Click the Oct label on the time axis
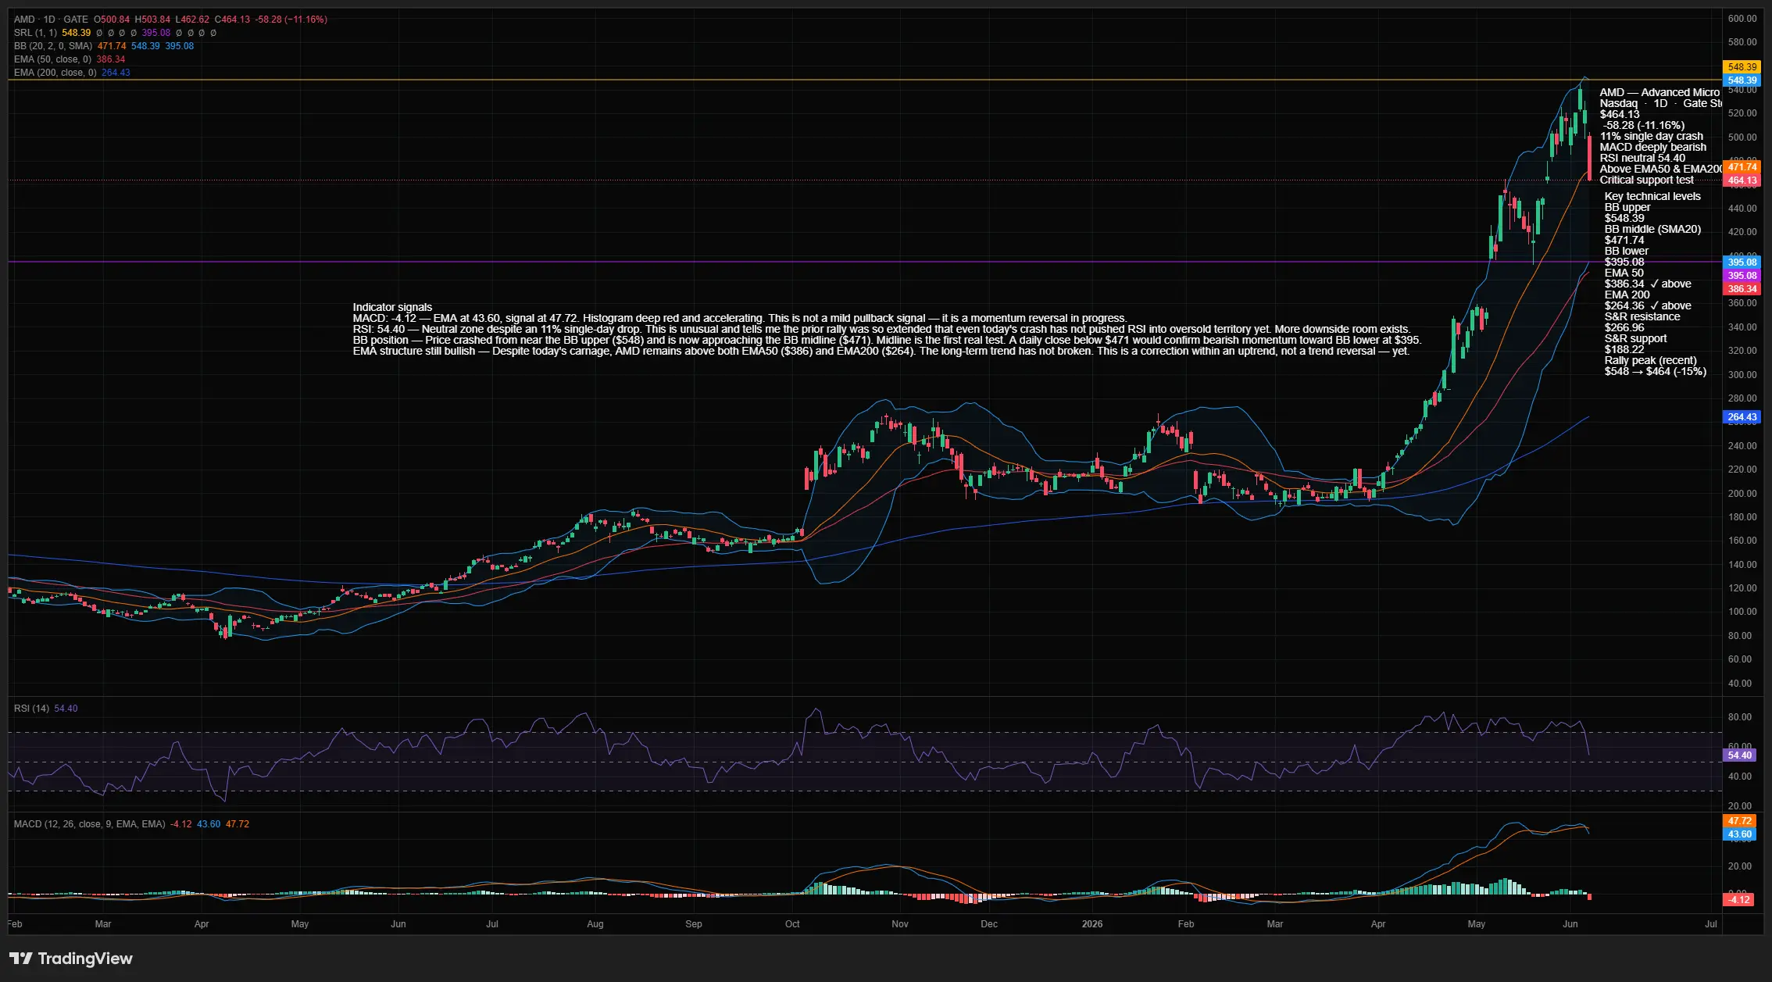Image resolution: width=1772 pixels, height=982 pixels. [792, 924]
